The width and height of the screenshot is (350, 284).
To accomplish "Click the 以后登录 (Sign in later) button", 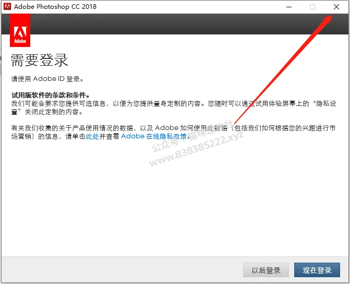I will (x=266, y=270).
